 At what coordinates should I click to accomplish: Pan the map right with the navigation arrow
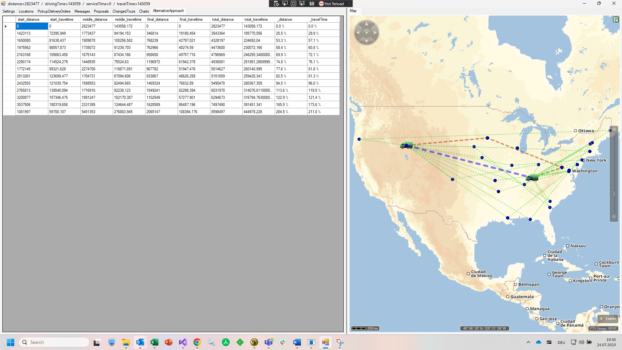375,32
